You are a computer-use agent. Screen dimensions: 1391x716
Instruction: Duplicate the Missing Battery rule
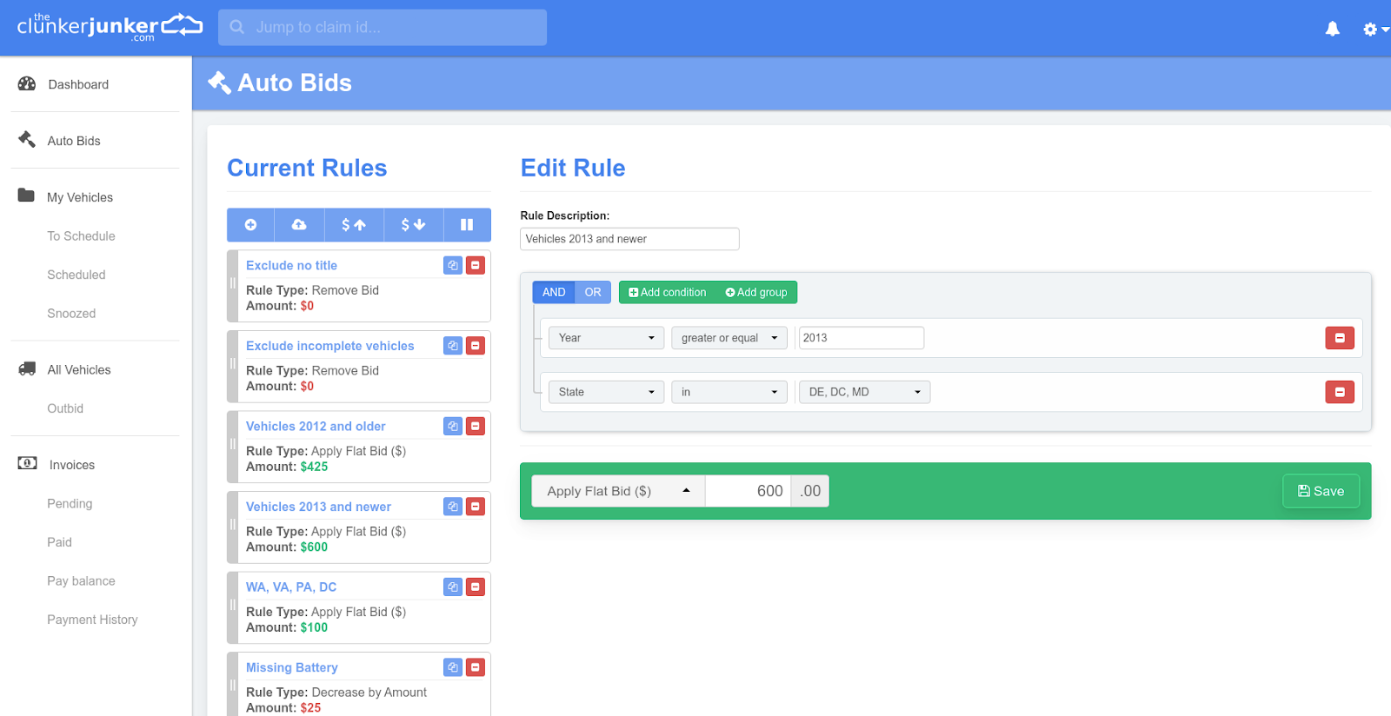(x=453, y=667)
